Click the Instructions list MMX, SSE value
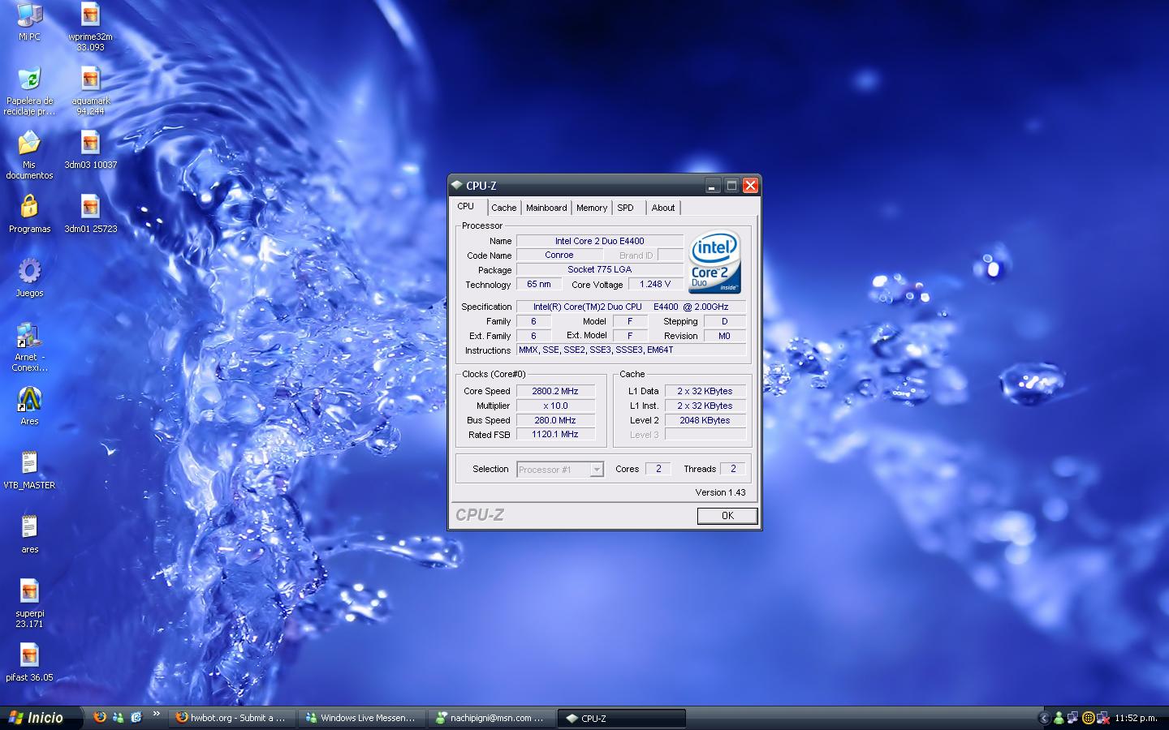This screenshot has width=1169, height=730. (x=631, y=350)
